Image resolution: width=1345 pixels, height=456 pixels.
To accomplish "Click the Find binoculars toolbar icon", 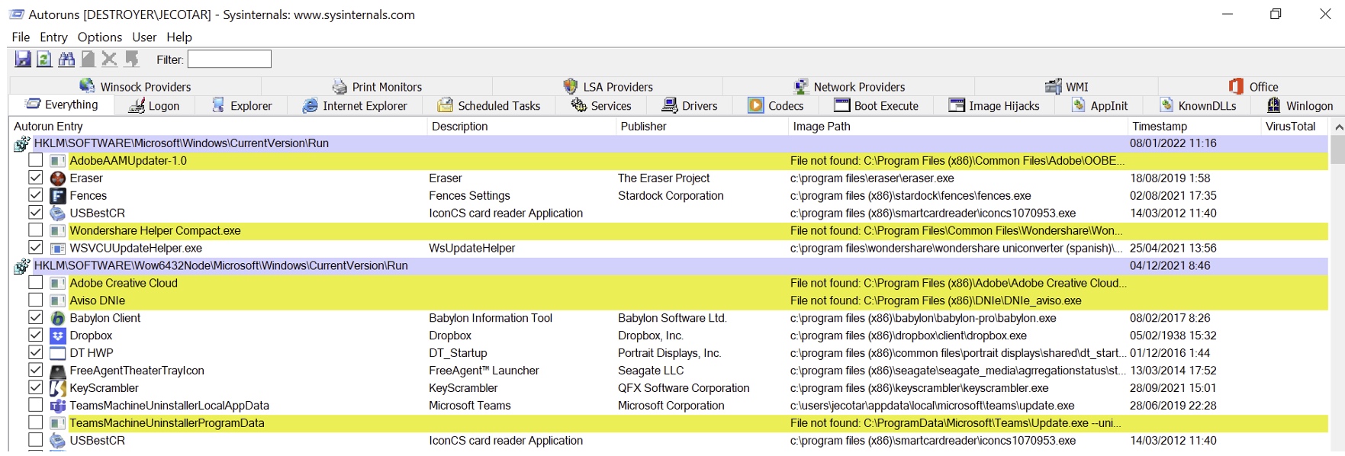I will point(66,59).
